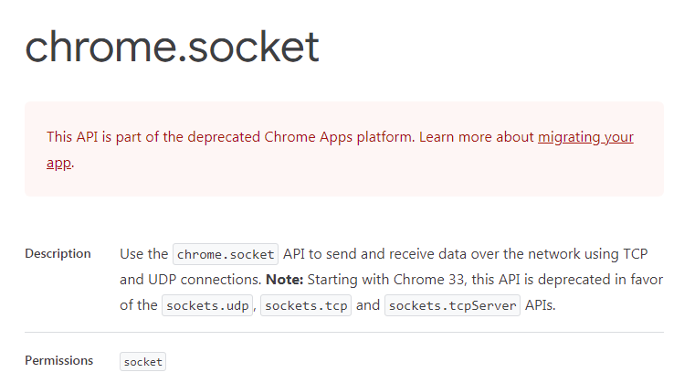684x383 pixels.
Task: Click the deprecated Chrome Apps platform notice text
Action: (340, 149)
